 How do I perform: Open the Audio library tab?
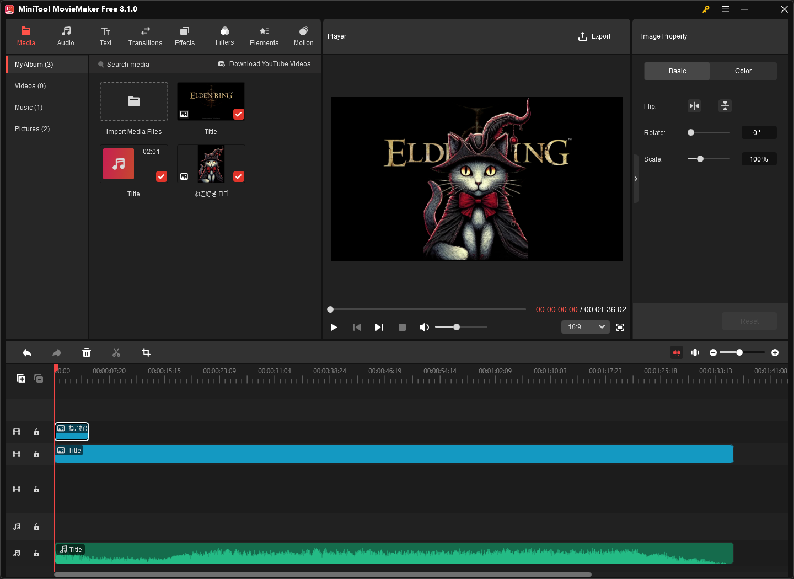pos(66,36)
